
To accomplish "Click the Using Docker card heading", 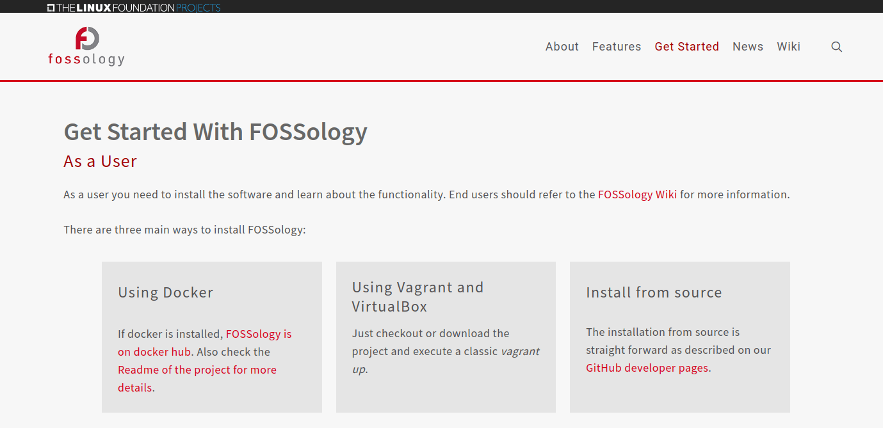I will [x=165, y=292].
